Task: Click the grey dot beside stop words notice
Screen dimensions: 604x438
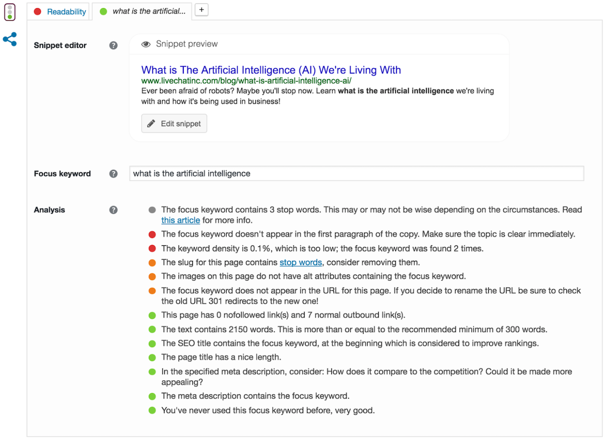Action: click(152, 210)
